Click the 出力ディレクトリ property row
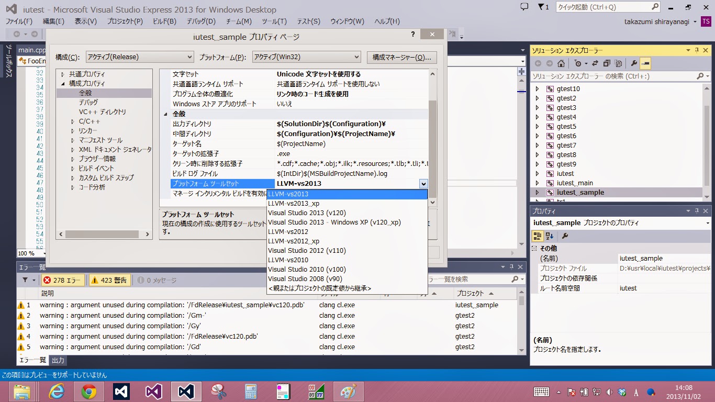Screen dimensions: 715x402 point(298,124)
